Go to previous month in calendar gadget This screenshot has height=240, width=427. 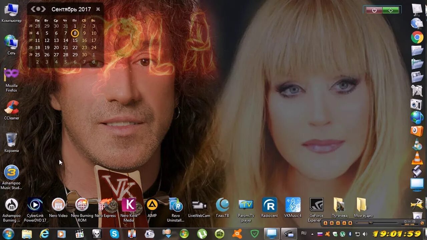click(x=33, y=9)
